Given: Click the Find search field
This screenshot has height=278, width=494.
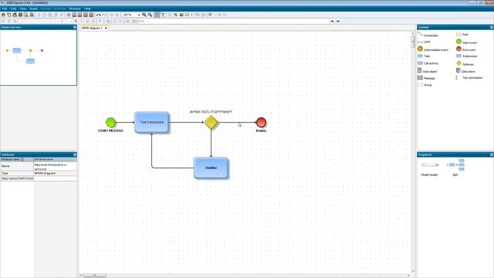Looking at the screenshot, I should [x=233, y=21].
